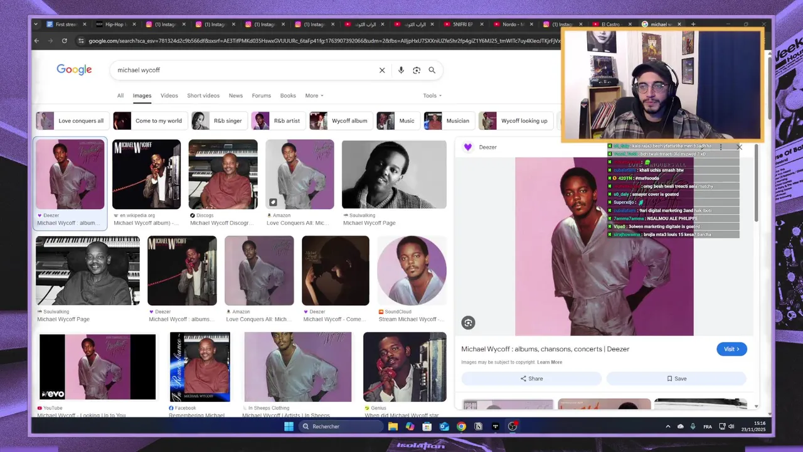Open Notion from the taskbar
Viewport: 803px width, 452px height.
pyautogui.click(x=478, y=426)
